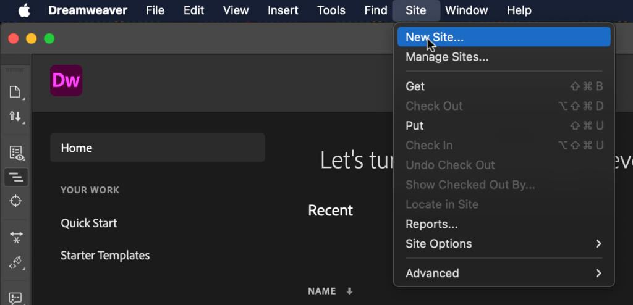This screenshot has height=305, width=633.
Task: Click the Live View Options icon
Action: (x=15, y=152)
